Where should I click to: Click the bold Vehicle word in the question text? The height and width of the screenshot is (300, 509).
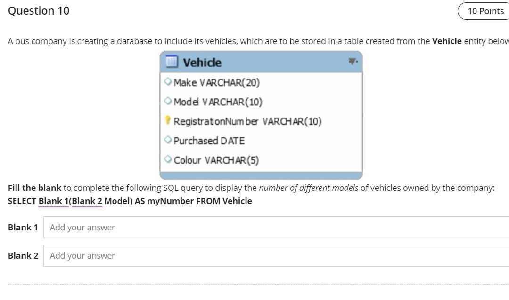click(446, 41)
